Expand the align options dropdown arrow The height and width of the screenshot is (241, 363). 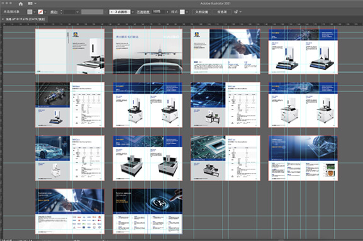pyautogui.click(x=240, y=11)
